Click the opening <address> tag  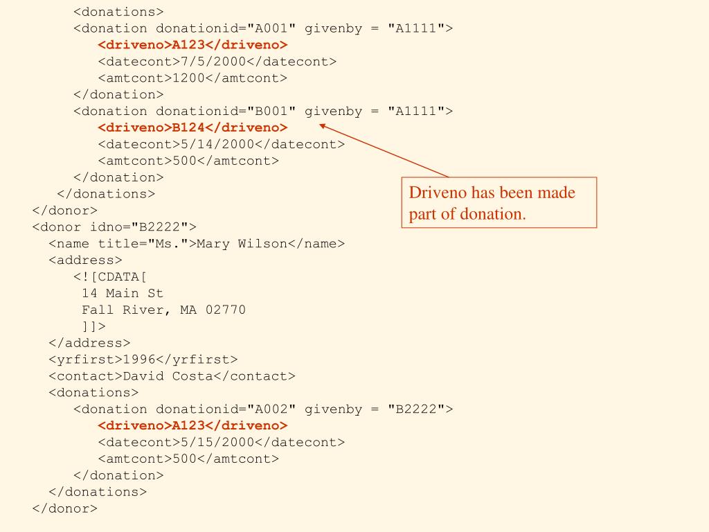pos(85,260)
